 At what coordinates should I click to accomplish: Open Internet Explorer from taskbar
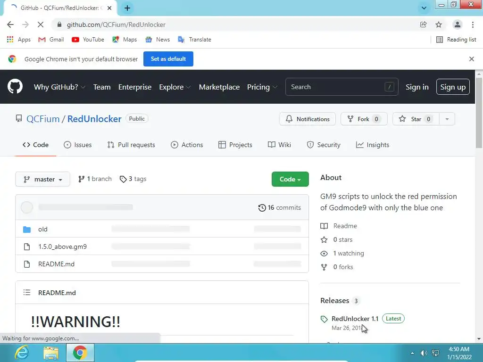click(x=22, y=353)
